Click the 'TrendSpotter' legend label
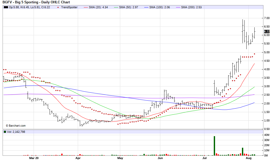This screenshot has height=166, width=274. click(x=69, y=7)
